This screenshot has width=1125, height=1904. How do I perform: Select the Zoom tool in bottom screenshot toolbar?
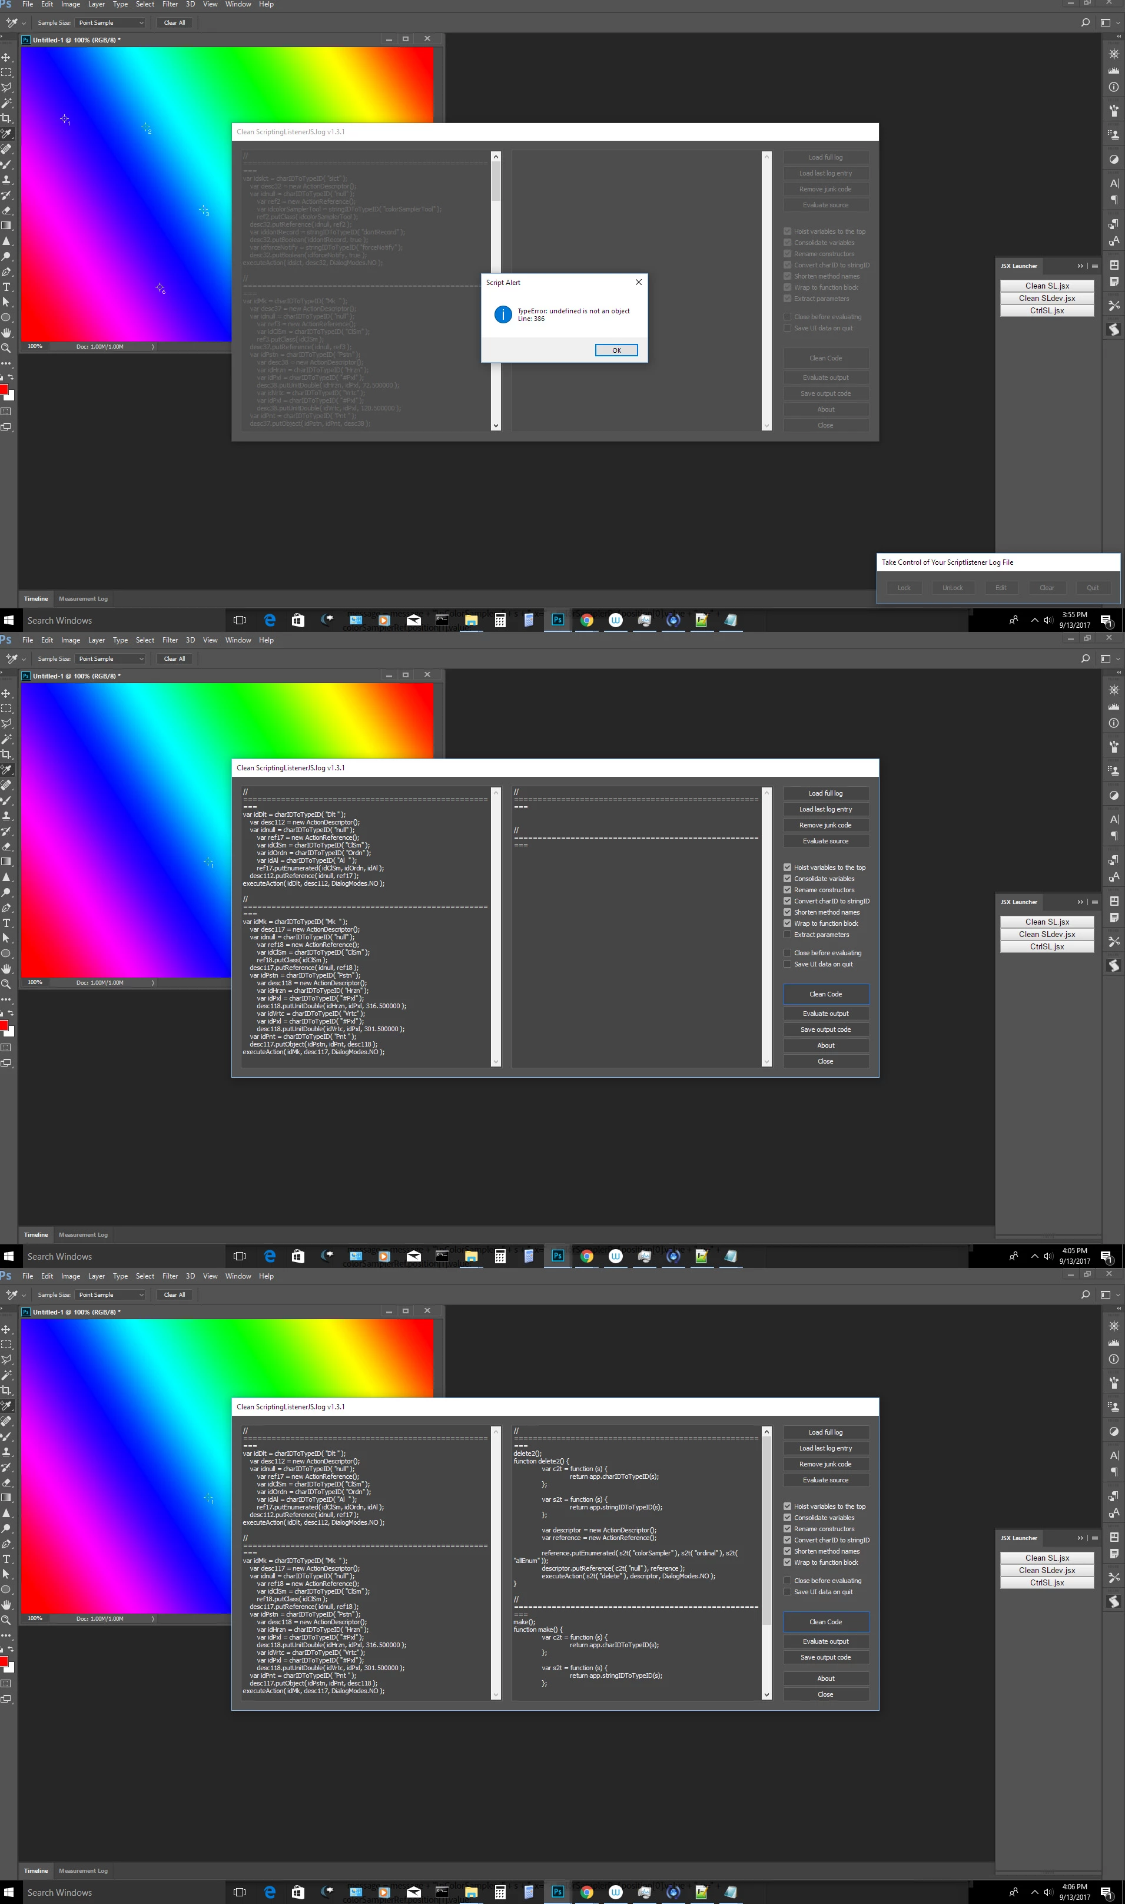[x=6, y=1620]
